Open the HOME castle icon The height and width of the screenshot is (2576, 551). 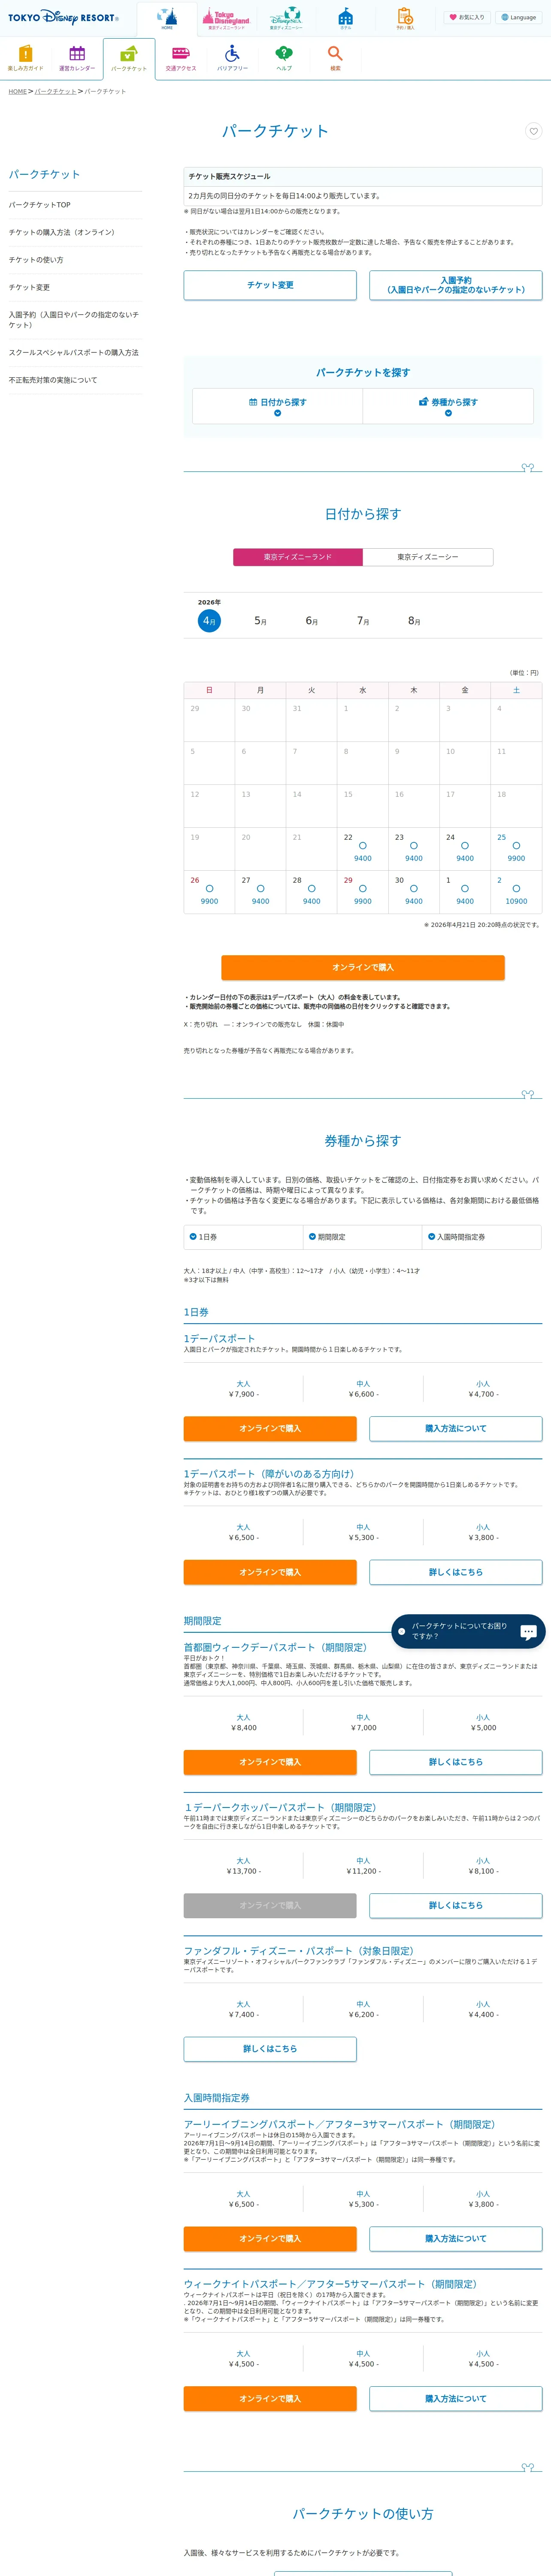(x=167, y=18)
